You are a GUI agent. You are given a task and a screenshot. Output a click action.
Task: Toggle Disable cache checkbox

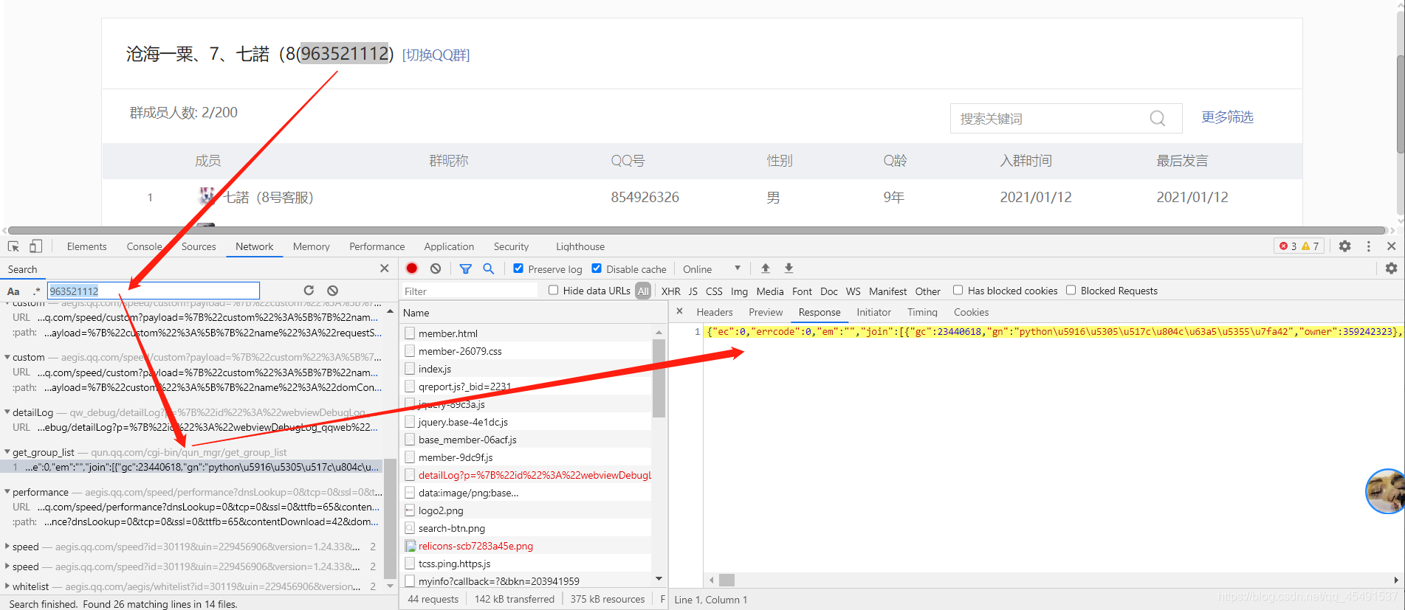[x=597, y=268]
